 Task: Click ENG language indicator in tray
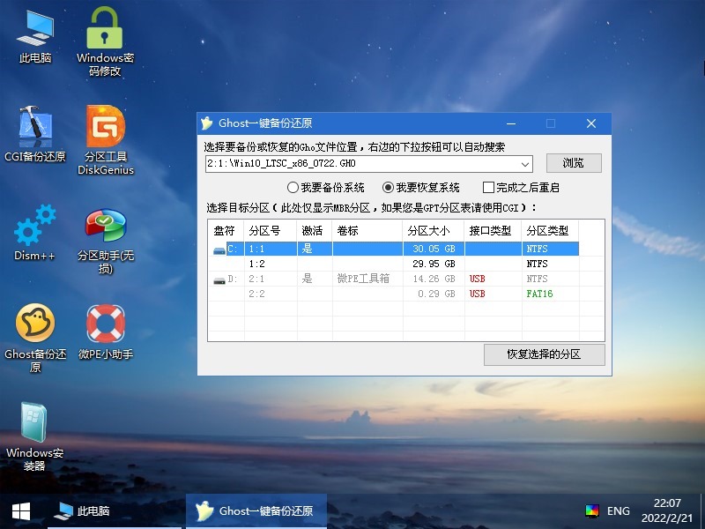(x=619, y=511)
